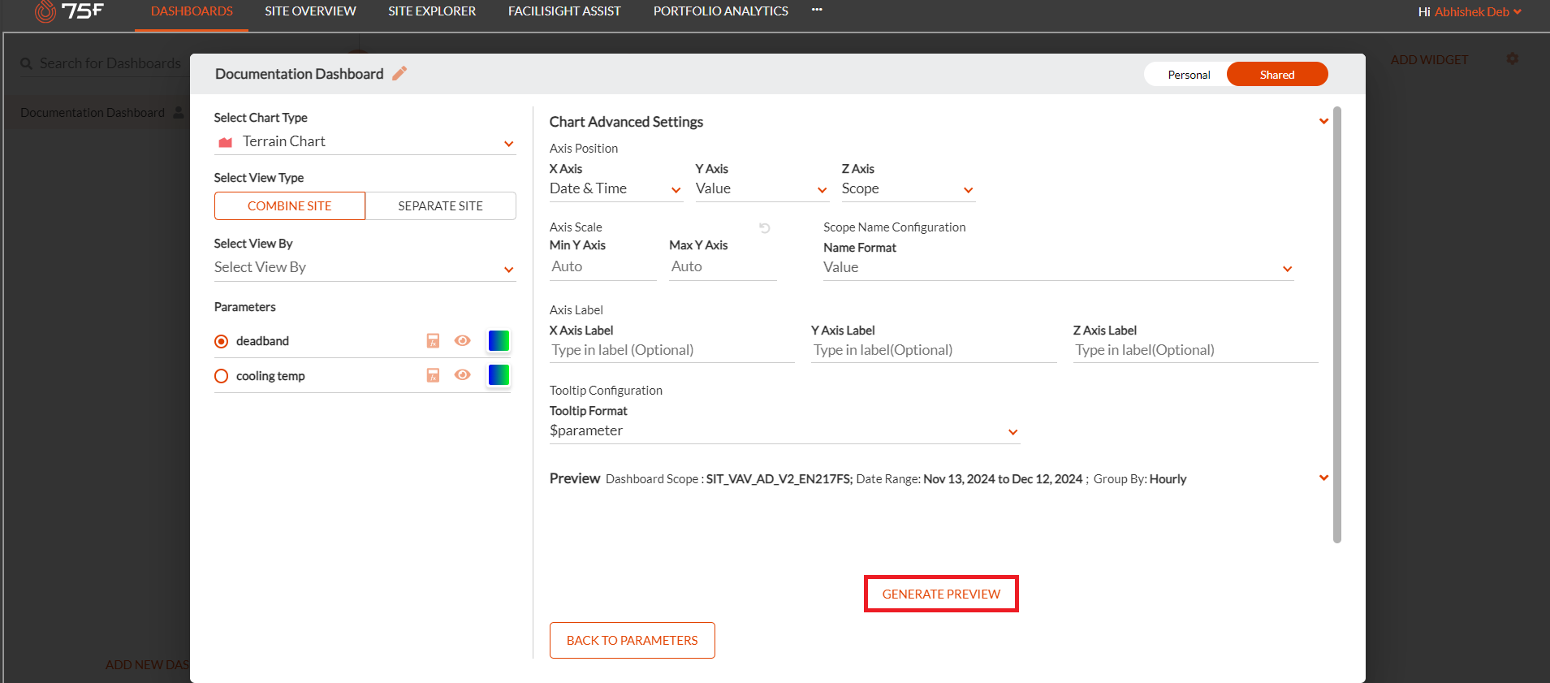This screenshot has height=683, width=1550.
Task: Click X Axis Label input field
Action: point(672,351)
